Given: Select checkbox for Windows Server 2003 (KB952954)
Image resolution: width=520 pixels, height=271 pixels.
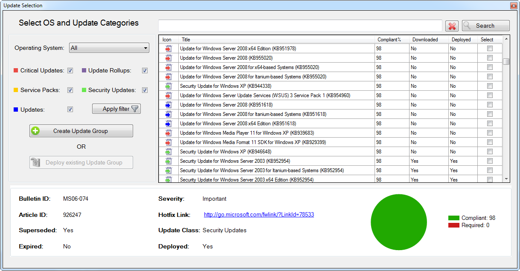Looking at the screenshot, I should coord(490,161).
